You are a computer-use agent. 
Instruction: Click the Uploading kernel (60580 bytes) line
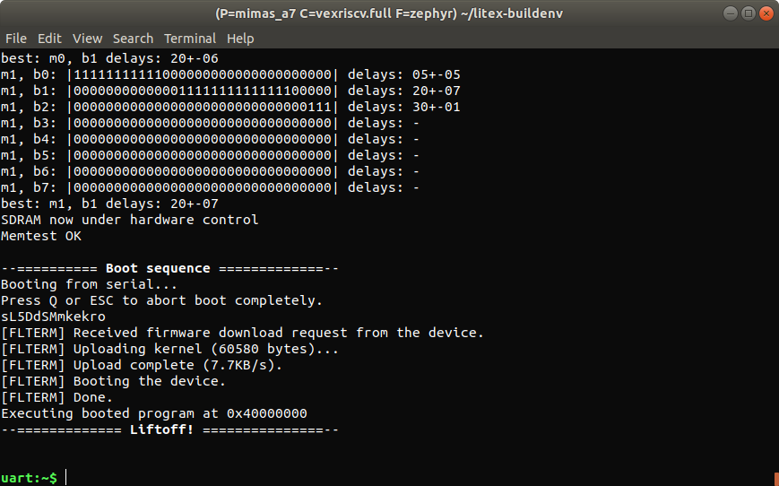pyautogui.click(x=170, y=349)
